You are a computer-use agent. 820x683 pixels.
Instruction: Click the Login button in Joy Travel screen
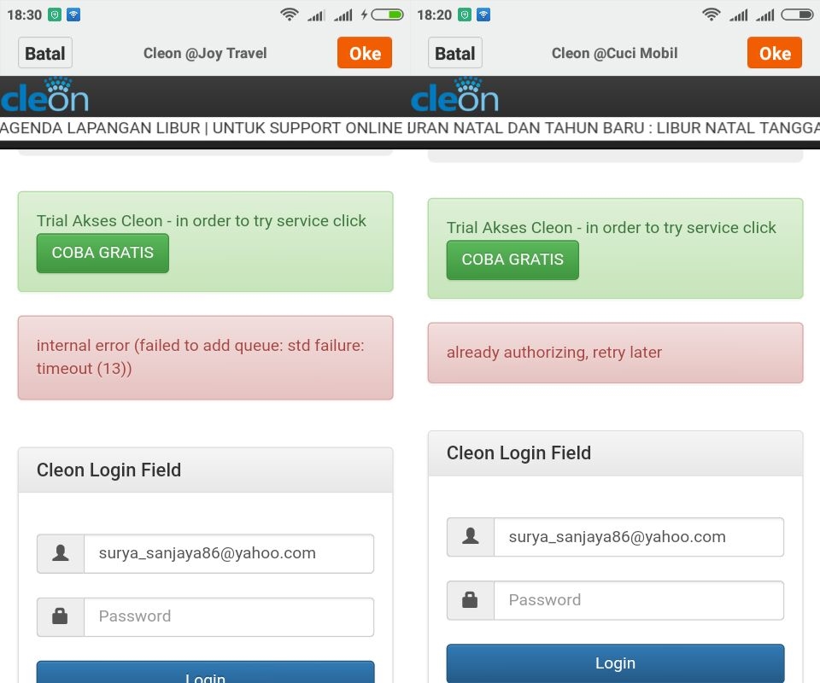(206, 673)
